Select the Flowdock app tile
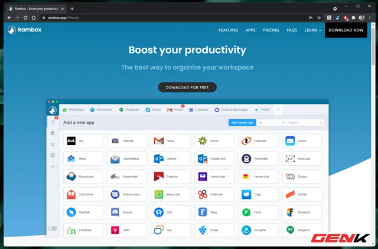 (x=302, y=212)
